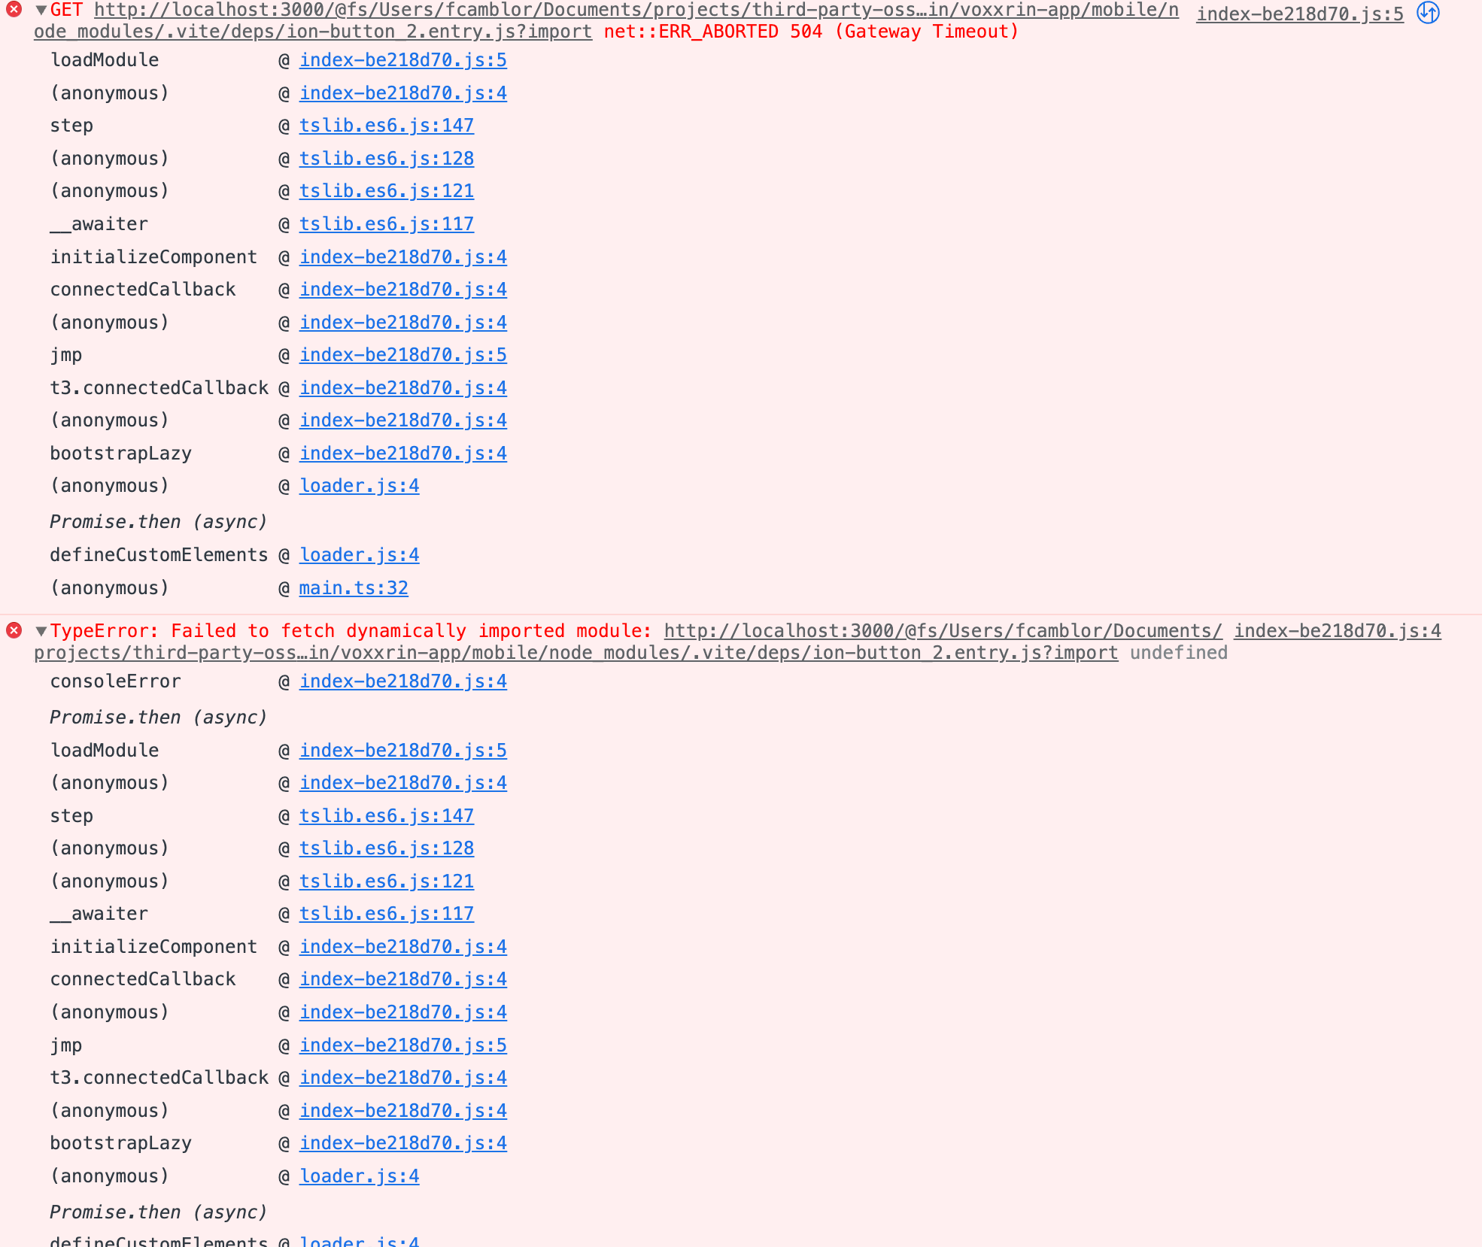Open main.ts:32 source link
The height and width of the screenshot is (1247, 1482).
[354, 588]
